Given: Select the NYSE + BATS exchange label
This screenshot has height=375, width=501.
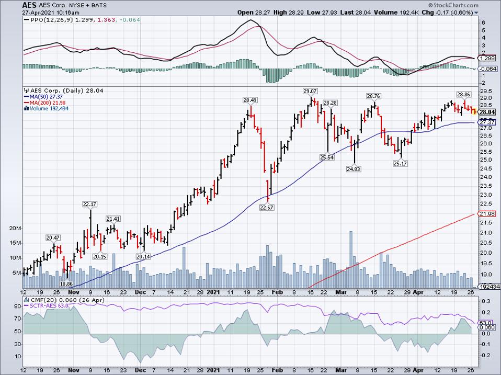Looking at the screenshot, I should point(88,5).
